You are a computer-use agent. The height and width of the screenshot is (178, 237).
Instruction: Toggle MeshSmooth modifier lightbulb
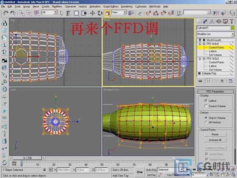point(200,40)
